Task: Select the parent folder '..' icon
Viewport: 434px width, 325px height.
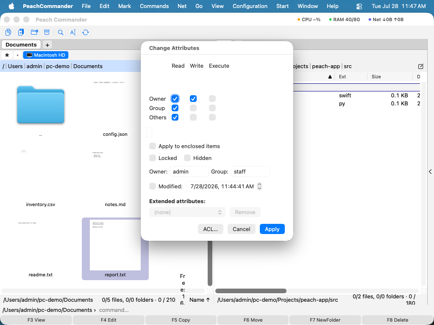Action: tap(41, 105)
